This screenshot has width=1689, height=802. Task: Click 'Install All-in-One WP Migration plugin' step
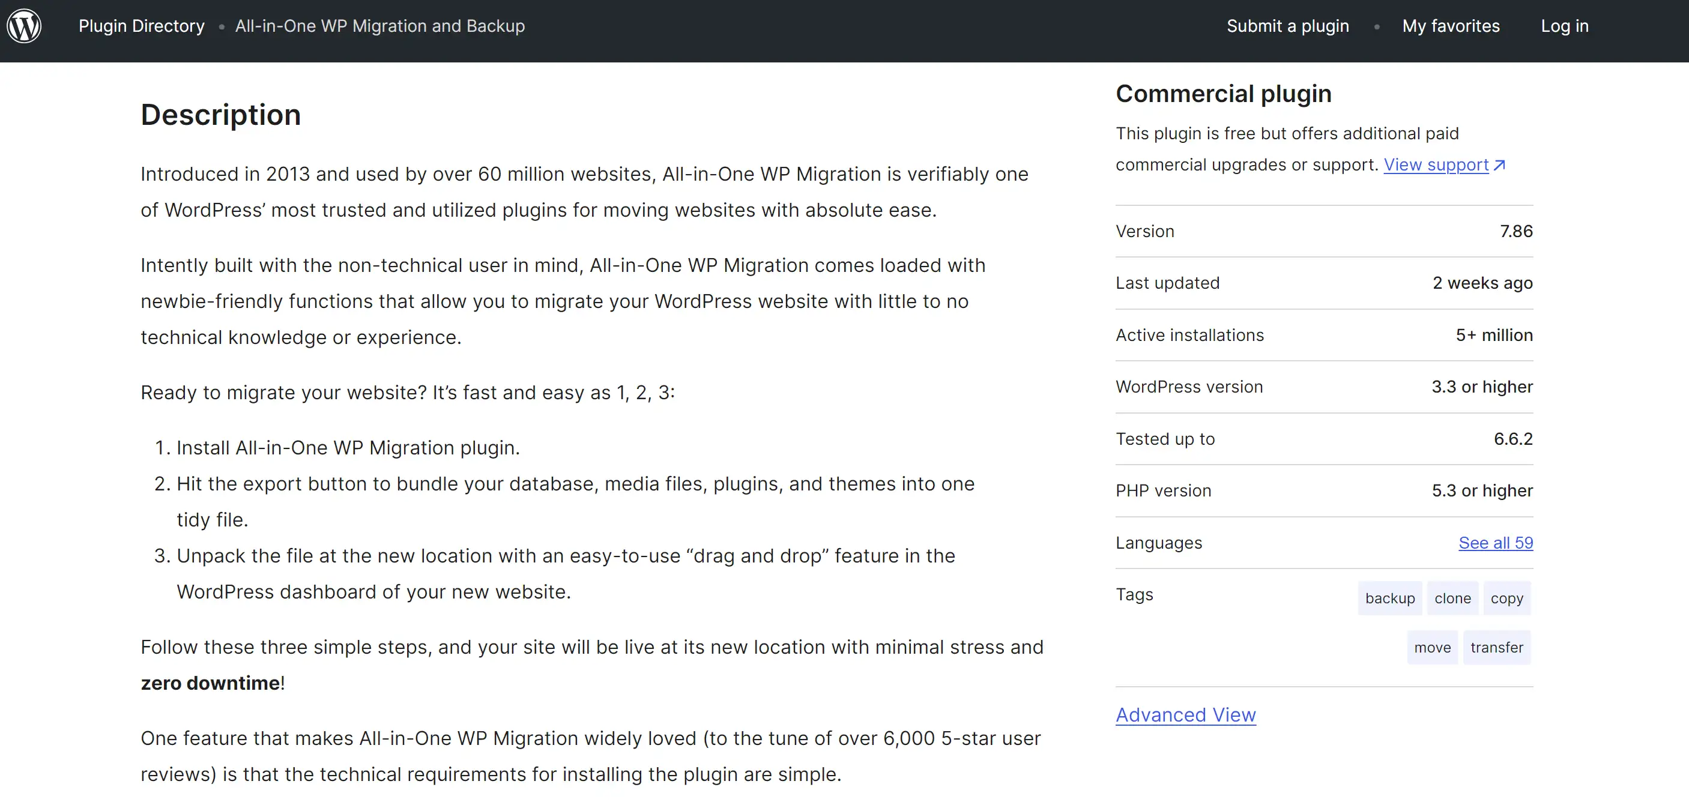pyautogui.click(x=348, y=448)
